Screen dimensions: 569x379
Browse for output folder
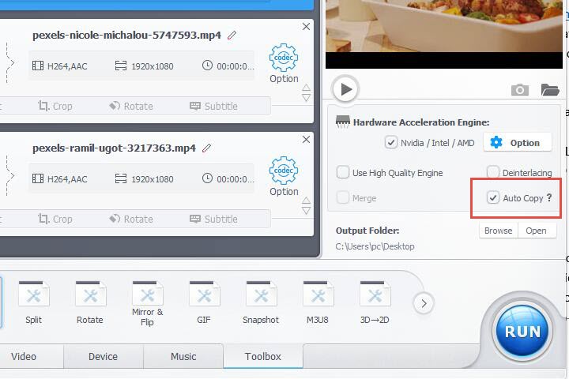point(498,231)
